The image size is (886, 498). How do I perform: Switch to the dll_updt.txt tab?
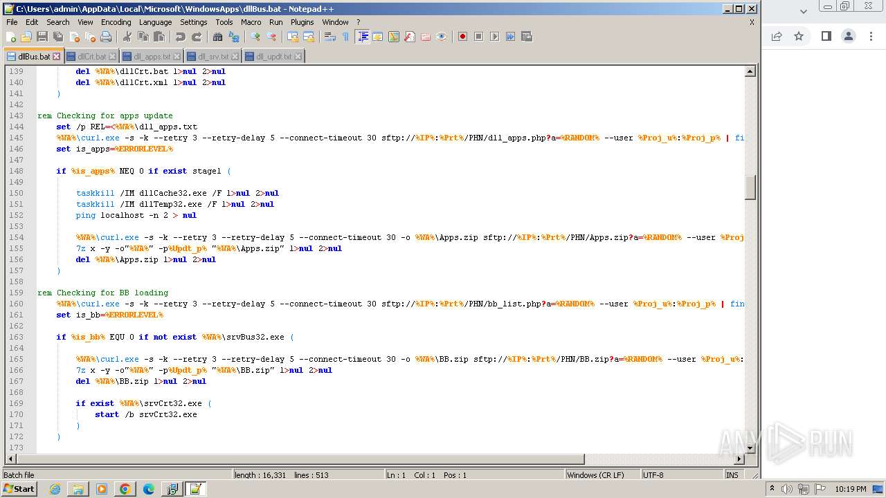coord(273,57)
